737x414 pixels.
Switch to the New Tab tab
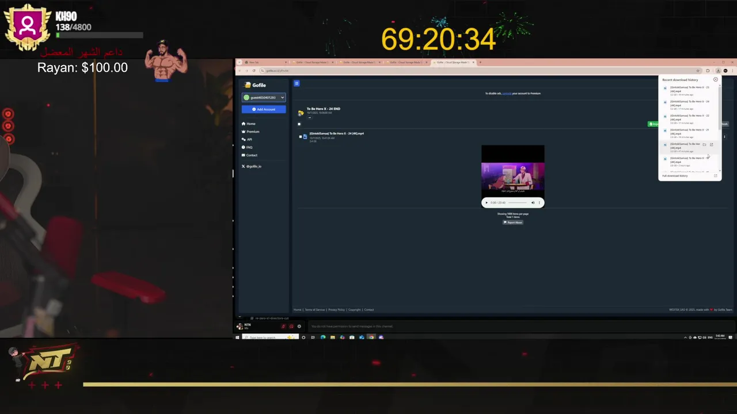(x=266, y=62)
